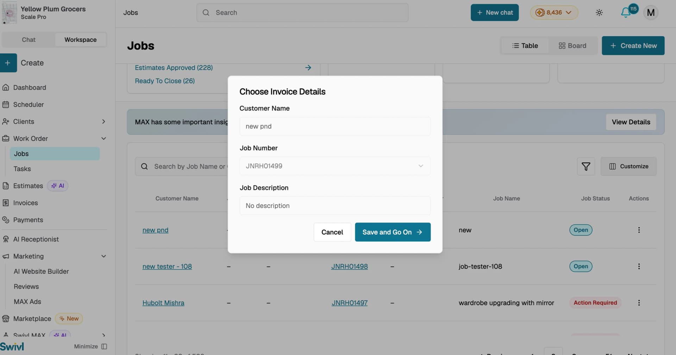Click the Swivl logo
The height and width of the screenshot is (355, 676).
click(x=12, y=347)
